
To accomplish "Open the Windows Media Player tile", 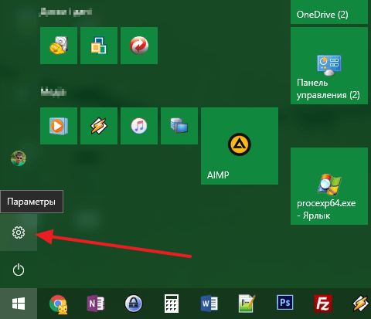I will click(59, 126).
